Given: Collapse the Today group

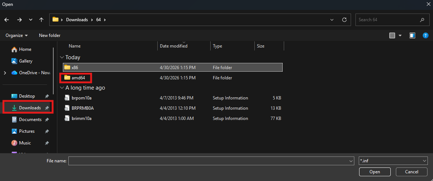Looking at the screenshot, I should pos(62,57).
